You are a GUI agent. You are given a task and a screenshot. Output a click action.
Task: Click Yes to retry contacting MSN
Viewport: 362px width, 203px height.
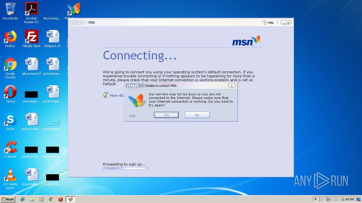coord(166,115)
